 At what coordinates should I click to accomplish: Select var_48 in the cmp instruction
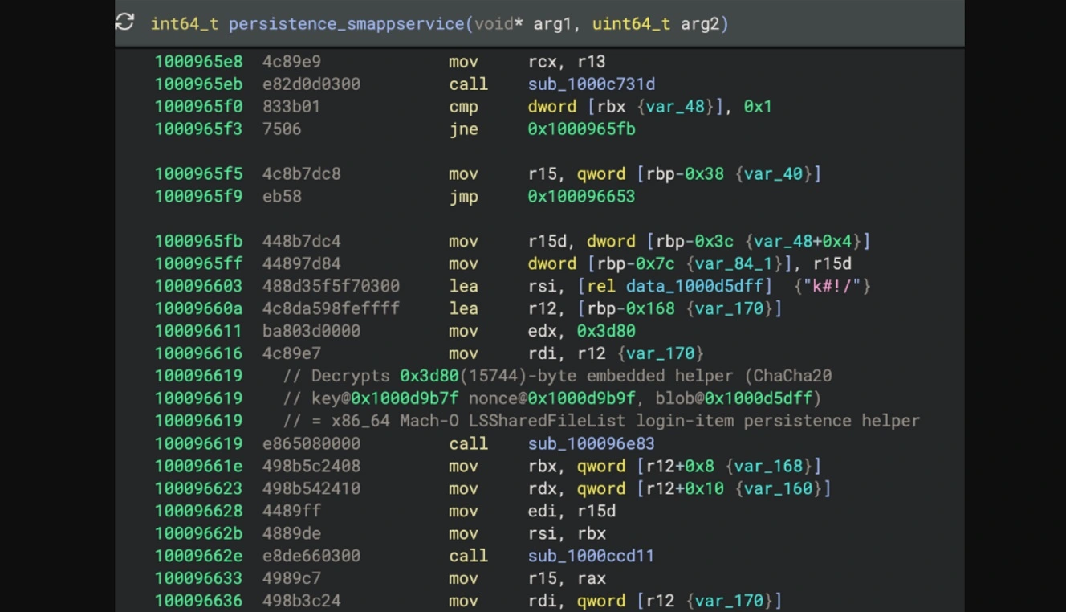(x=674, y=107)
